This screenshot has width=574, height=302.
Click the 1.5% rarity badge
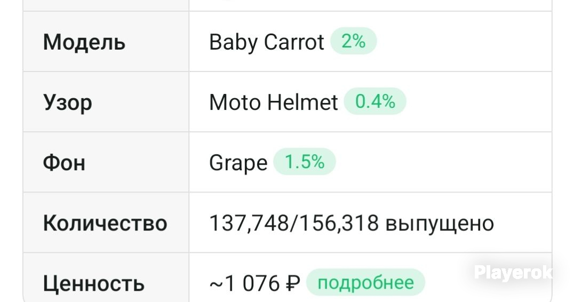[x=305, y=162]
